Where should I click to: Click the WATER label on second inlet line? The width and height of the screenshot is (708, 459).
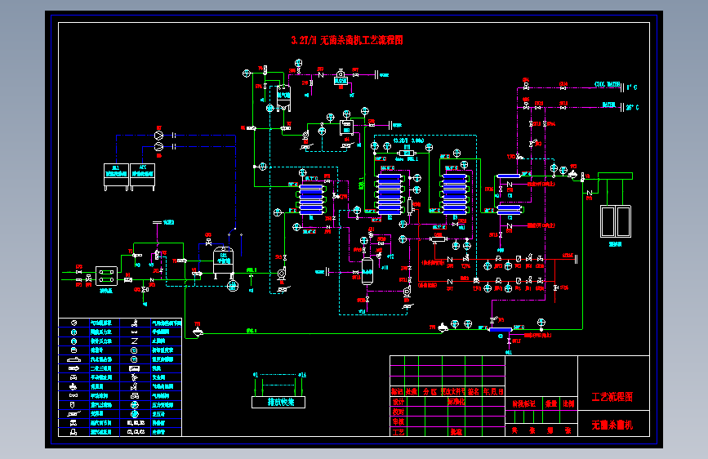pos(608,105)
